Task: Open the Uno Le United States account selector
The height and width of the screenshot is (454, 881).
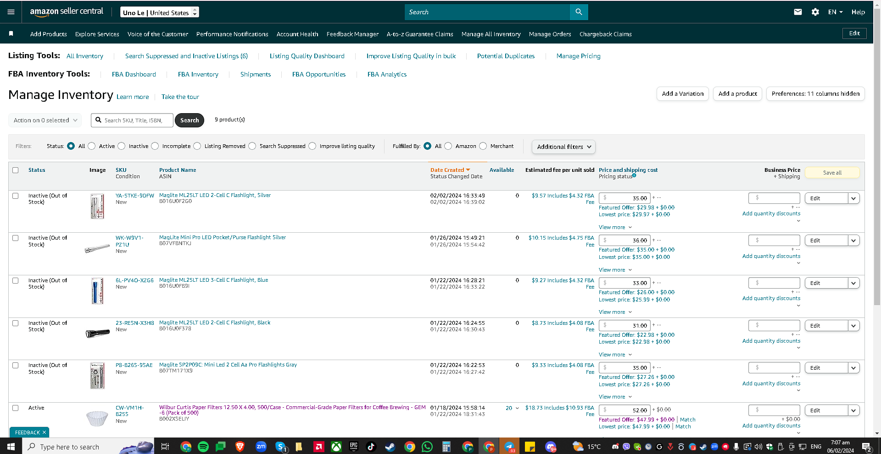Action: tap(160, 12)
